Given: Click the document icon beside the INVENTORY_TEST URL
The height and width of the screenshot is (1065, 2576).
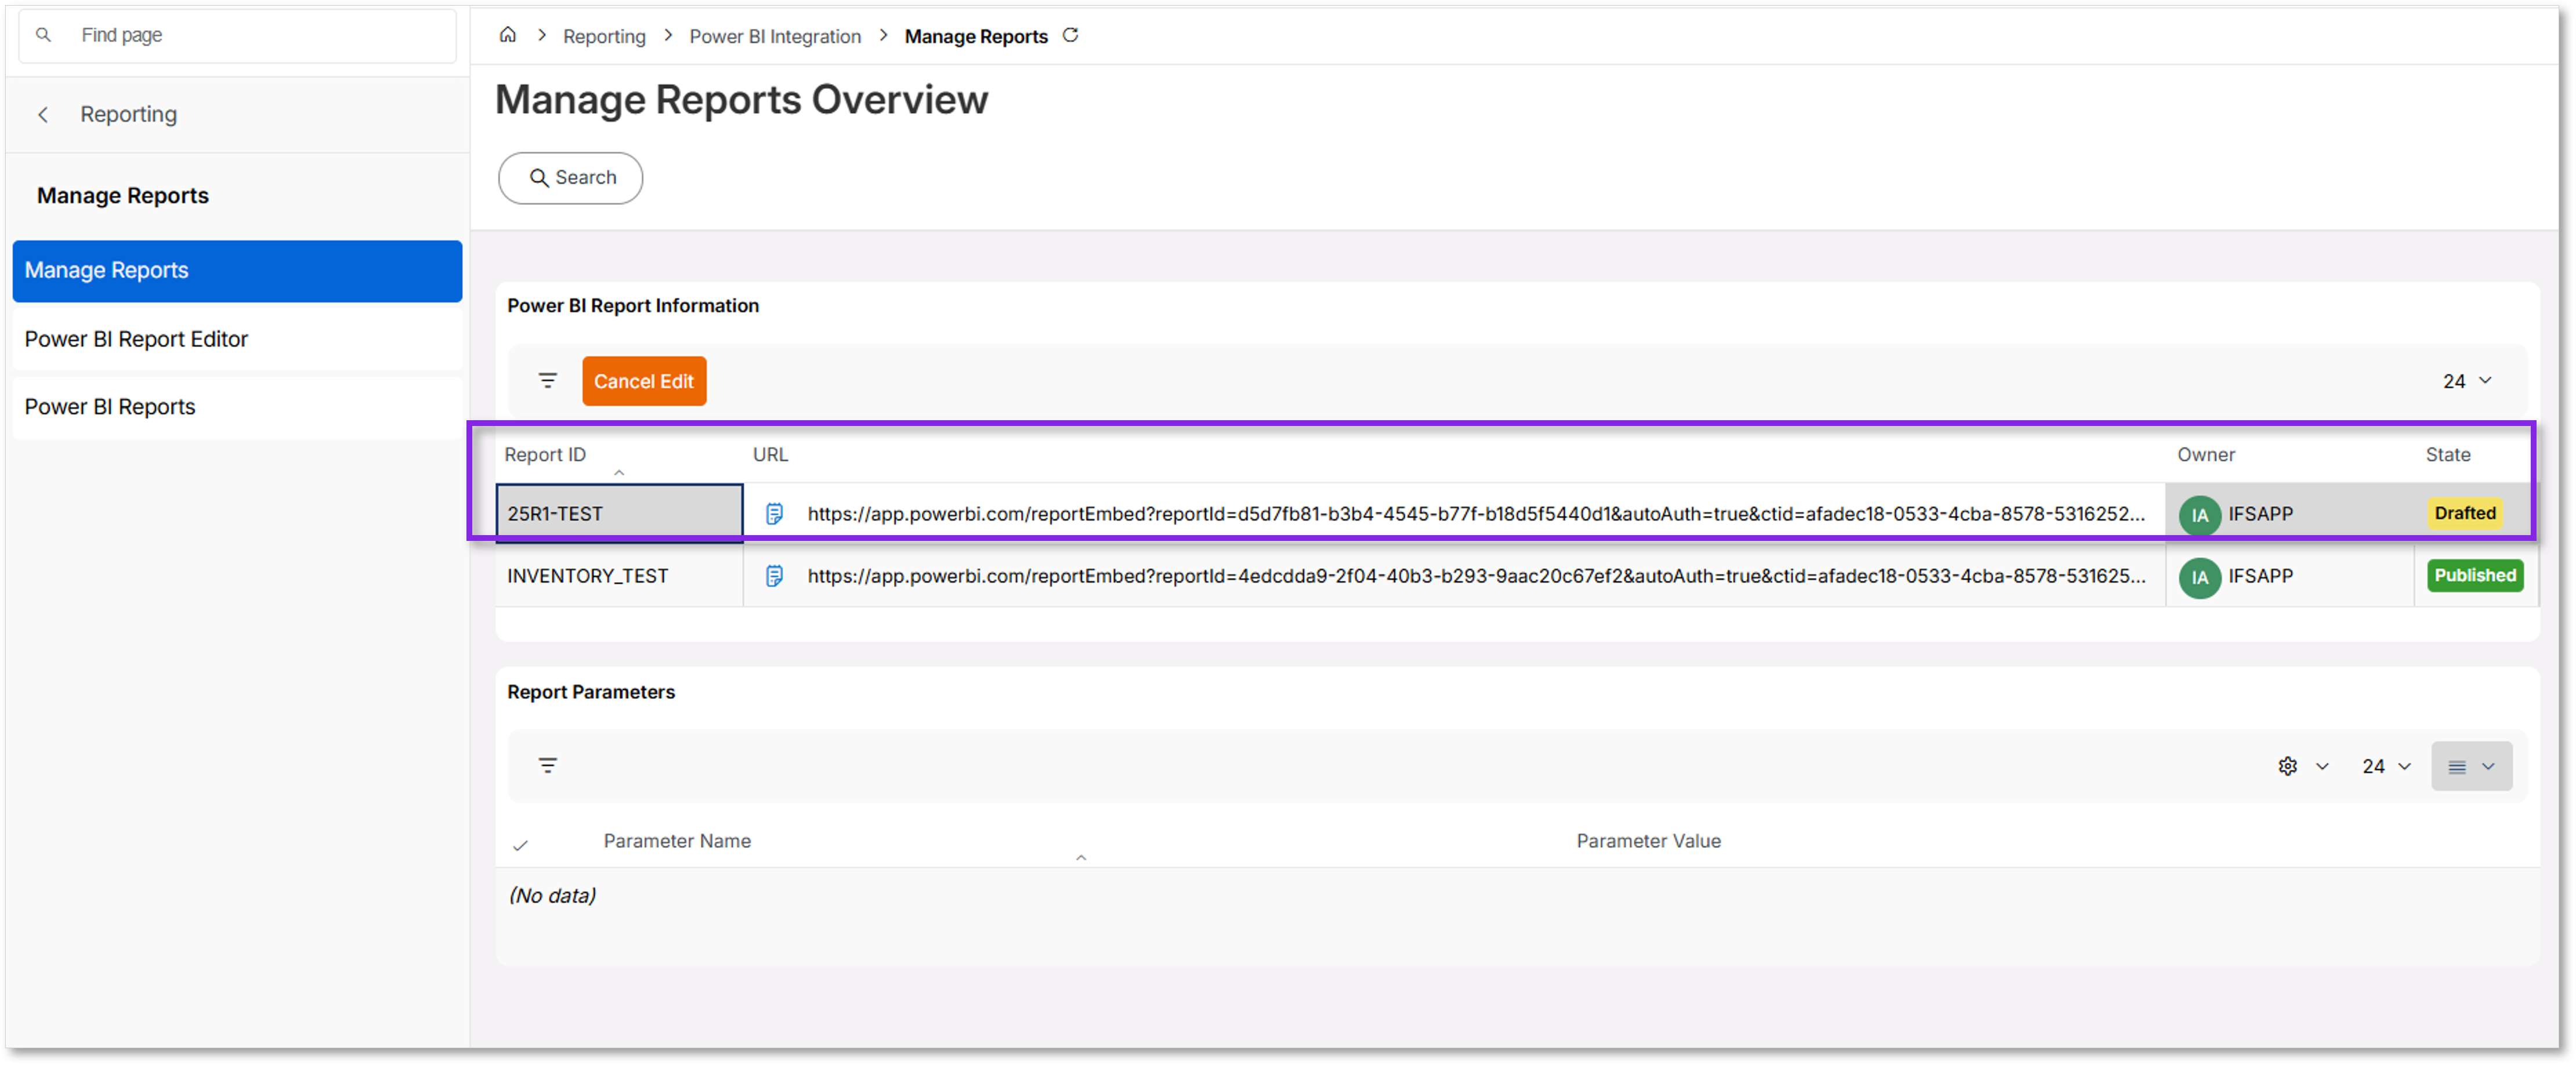Looking at the screenshot, I should [775, 576].
